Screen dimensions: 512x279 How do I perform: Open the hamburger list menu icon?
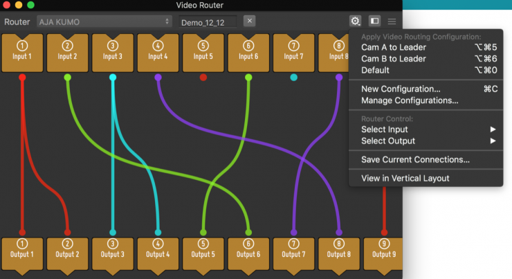click(x=392, y=21)
